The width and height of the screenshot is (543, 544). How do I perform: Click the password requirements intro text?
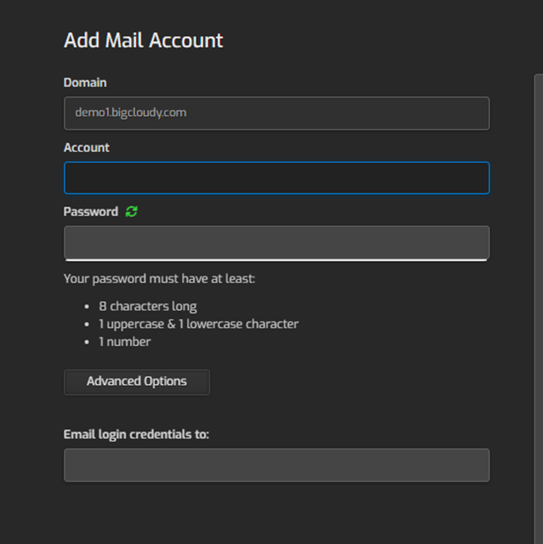pos(158,279)
